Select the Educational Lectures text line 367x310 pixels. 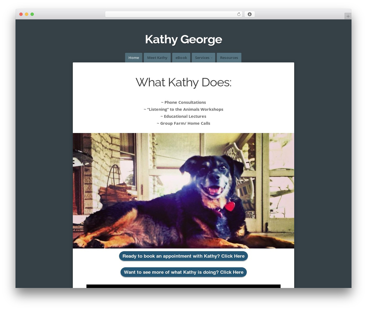(x=183, y=116)
